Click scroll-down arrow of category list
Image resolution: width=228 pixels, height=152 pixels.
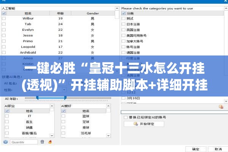pos(226,101)
